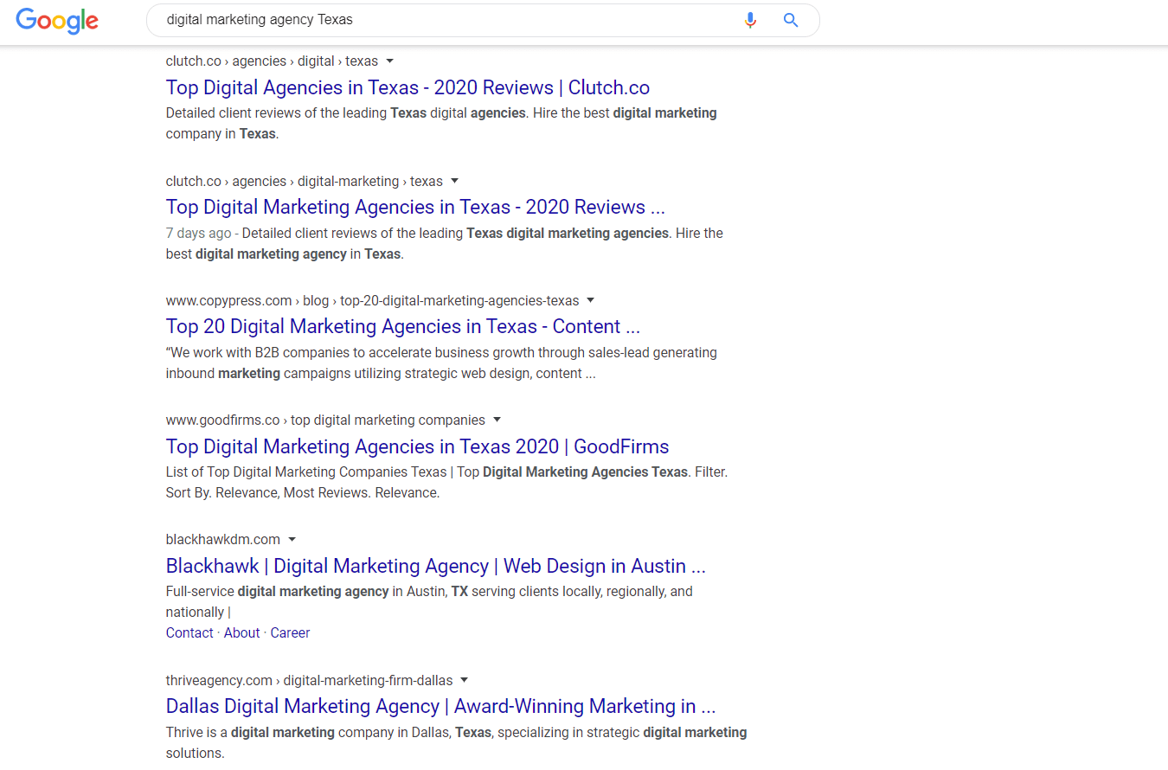The height and width of the screenshot is (770, 1168).
Task: Click the magnifying glass search icon
Action: tap(790, 20)
